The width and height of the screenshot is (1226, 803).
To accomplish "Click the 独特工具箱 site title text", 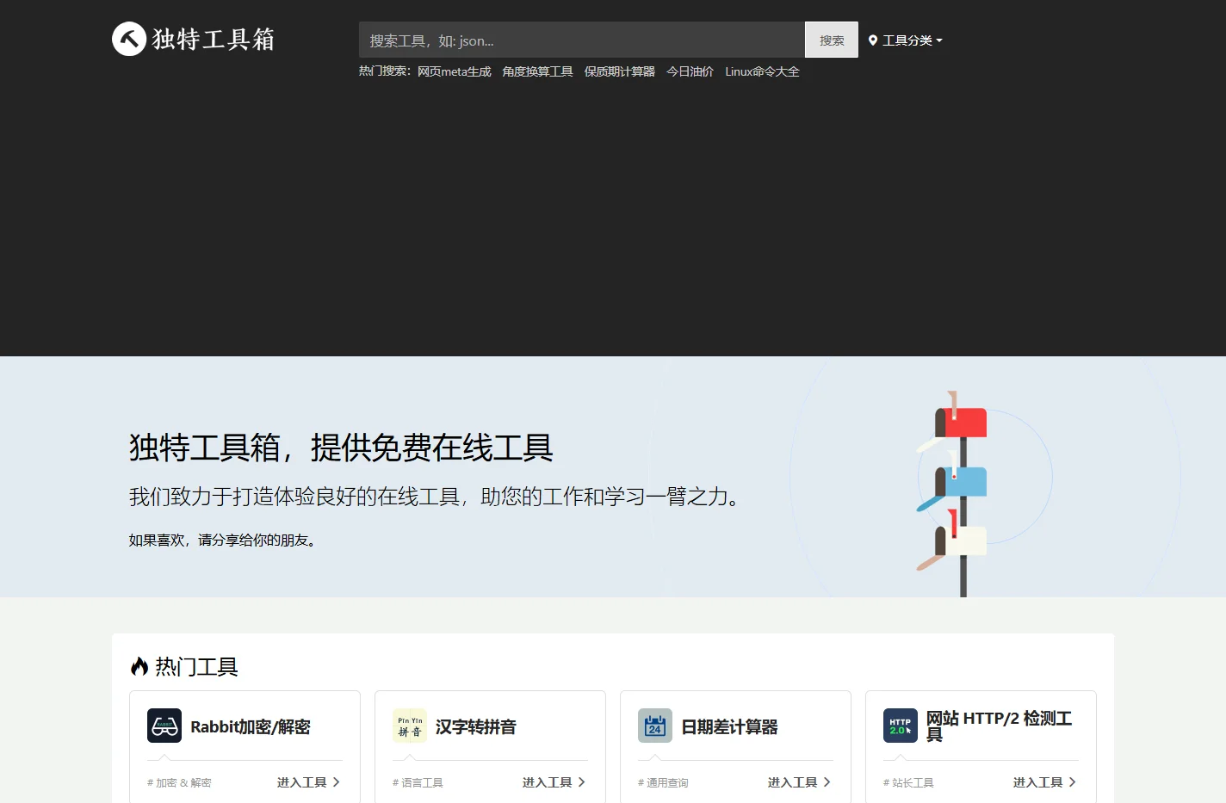I will 214,40.
